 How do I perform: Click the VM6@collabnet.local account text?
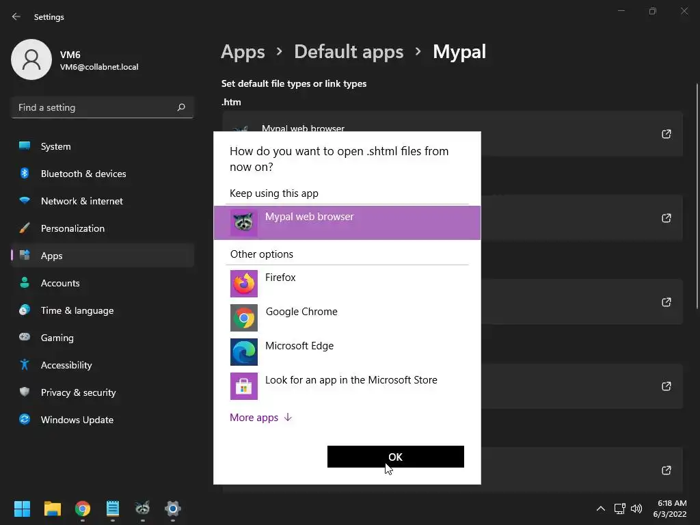tap(99, 67)
